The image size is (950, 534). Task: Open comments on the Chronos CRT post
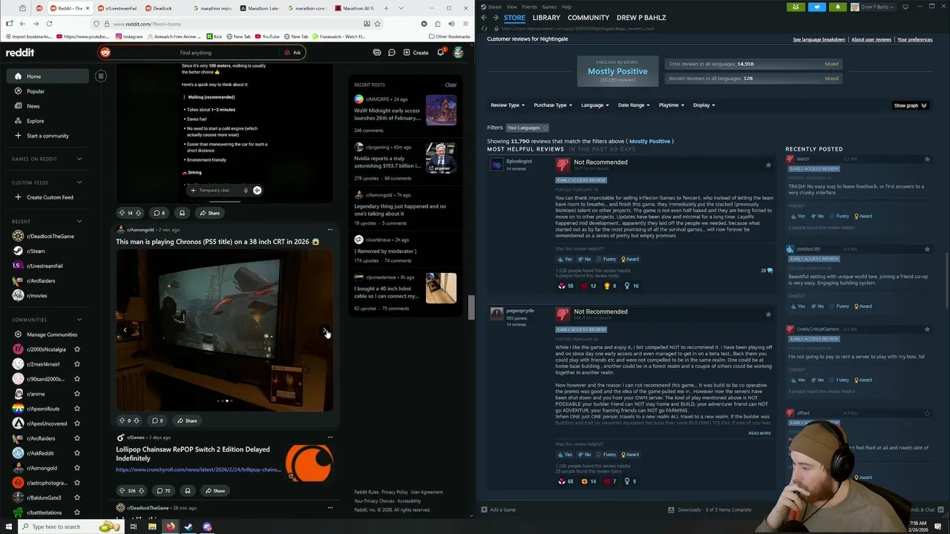(x=157, y=421)
